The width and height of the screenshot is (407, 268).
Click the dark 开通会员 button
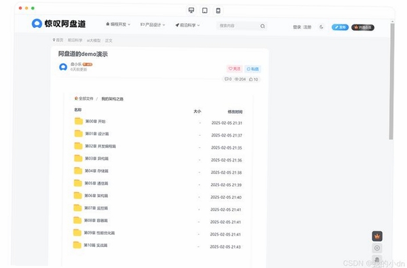(x=363, y=27)
